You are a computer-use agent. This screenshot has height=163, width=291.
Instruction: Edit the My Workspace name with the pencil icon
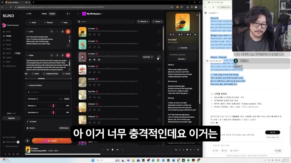pos(102,14)
